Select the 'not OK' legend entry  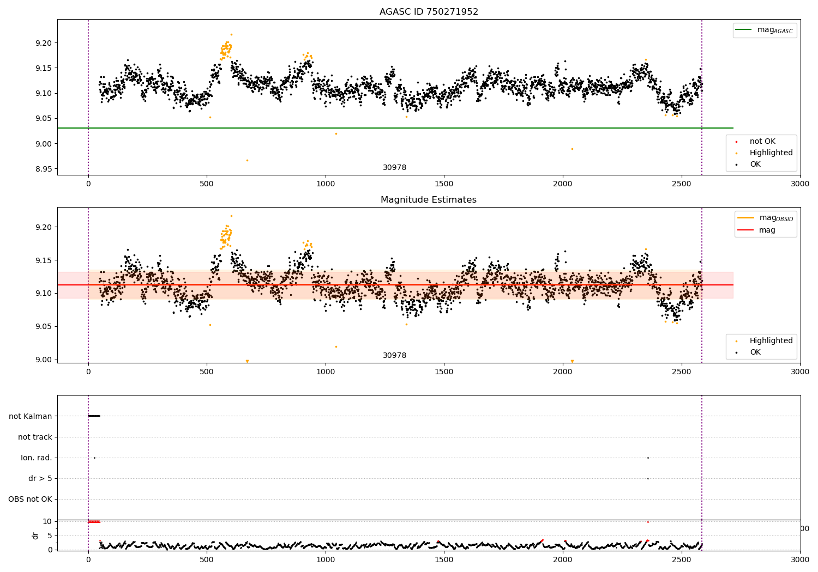[762, 142]
